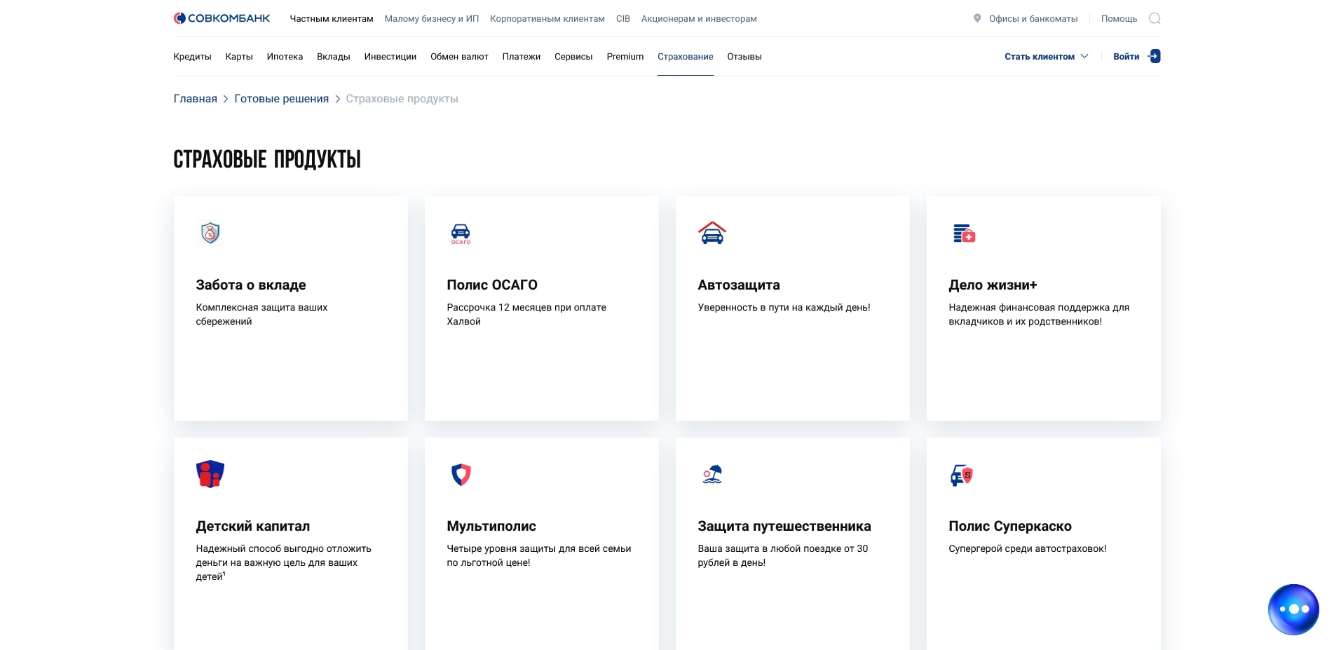The width and height of the screenshot is (1334, 650).
Task: Open the Готовые решения breadcrumb link
Action: click(x=281, y=98)
